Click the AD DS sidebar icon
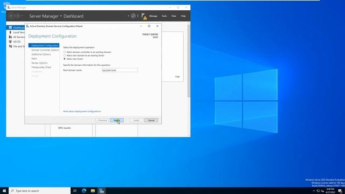 [10, 41]
